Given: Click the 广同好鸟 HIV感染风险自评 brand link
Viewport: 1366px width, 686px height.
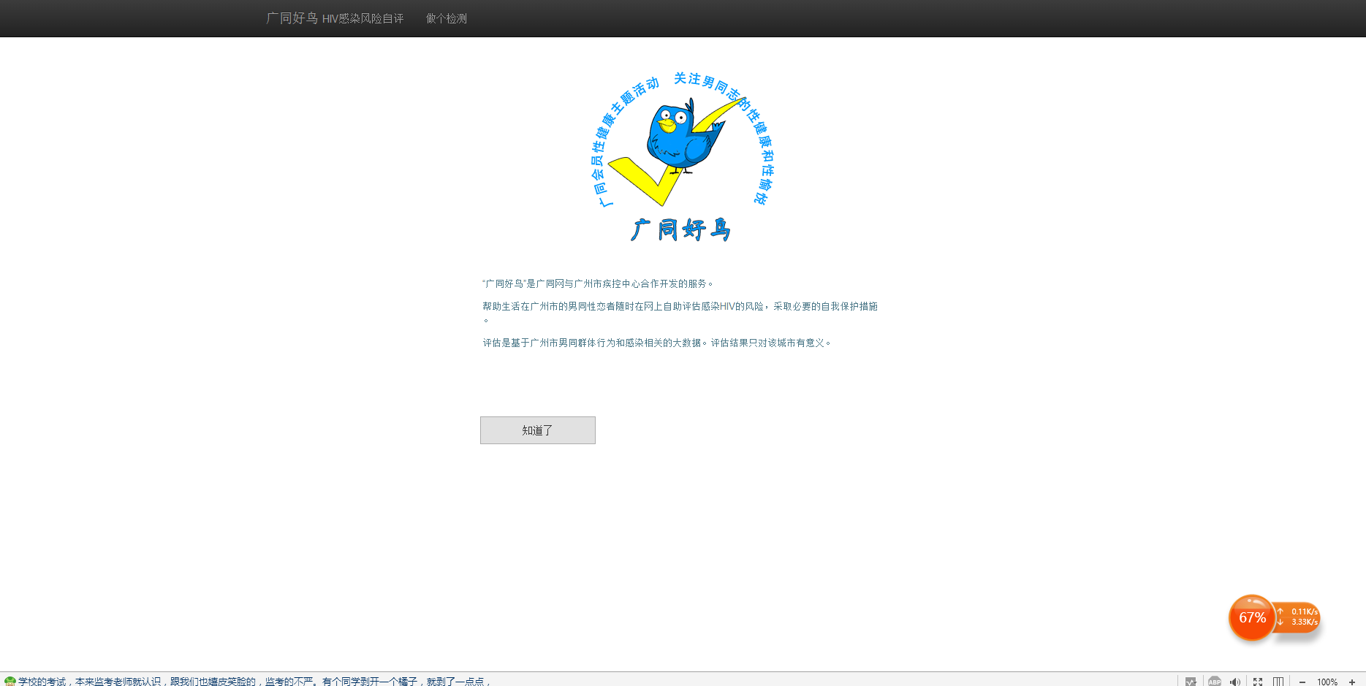Looking at the screenshot, I should point(335,18).
